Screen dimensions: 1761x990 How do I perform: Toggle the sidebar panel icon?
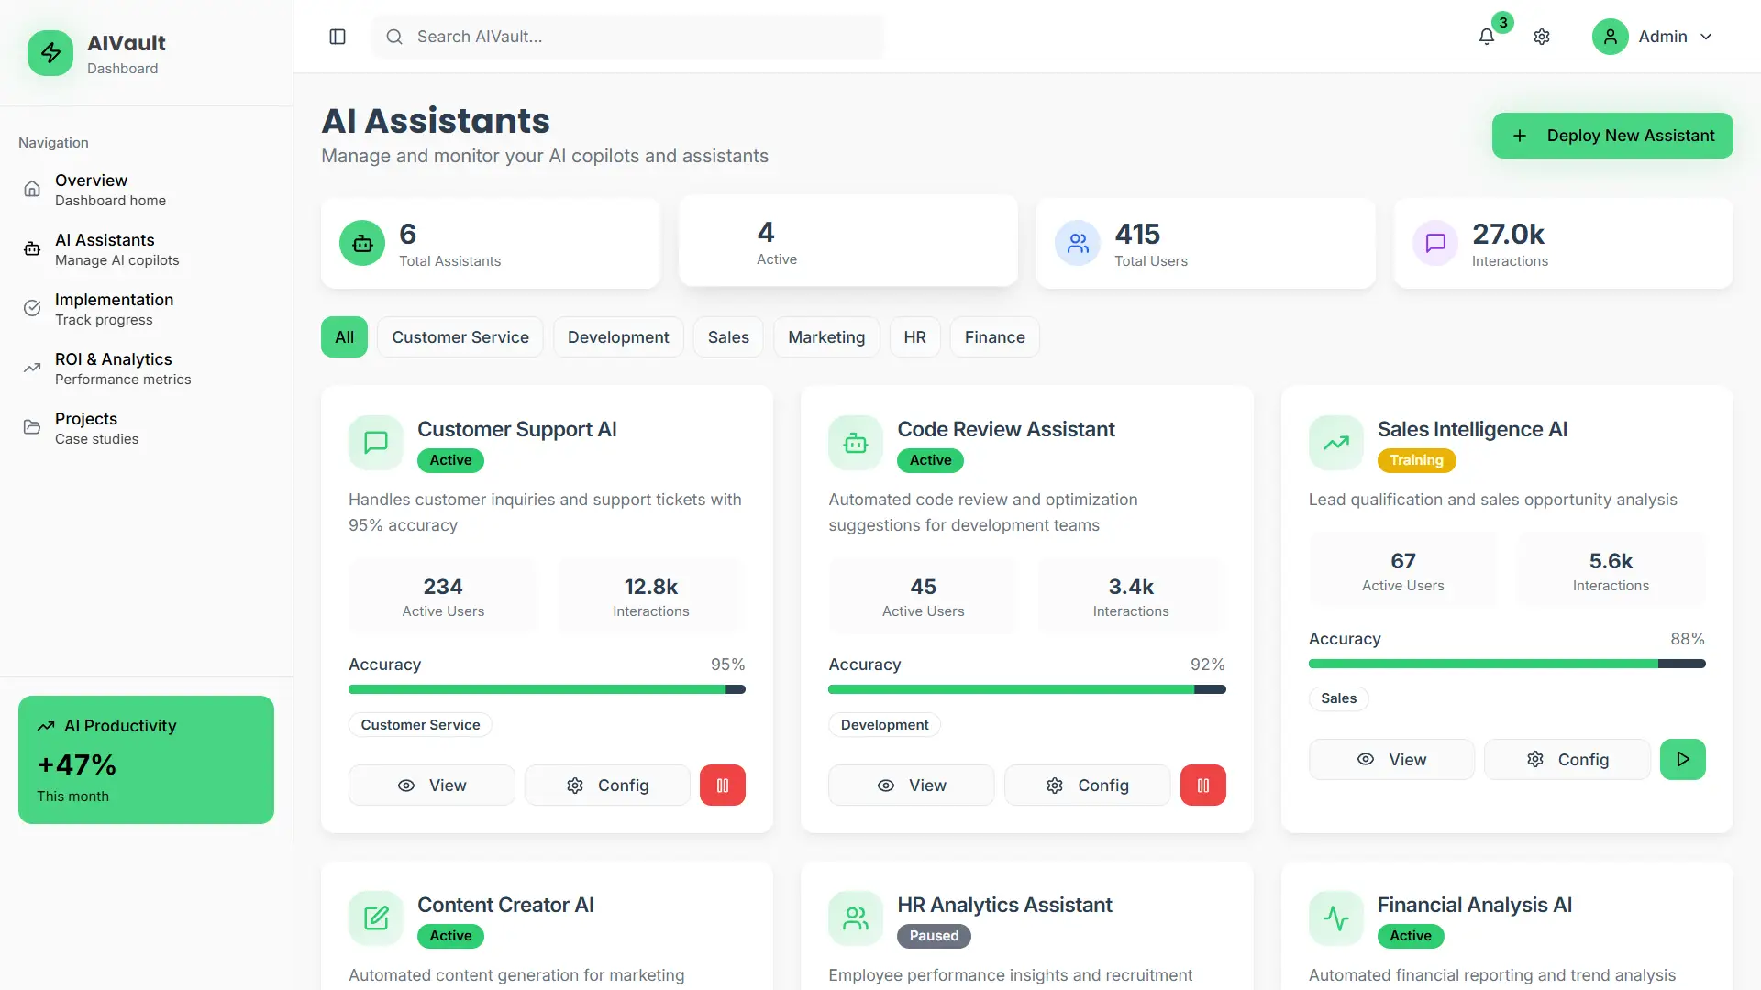tap(338, 37)
